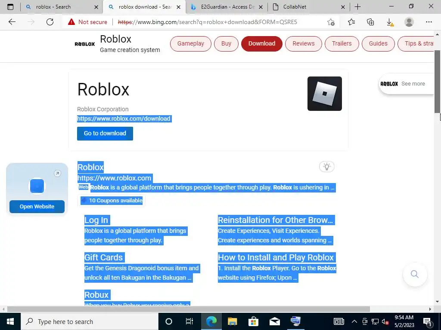Open the Windows Start menu
The image size is (441, 330).
pos(10,321)
